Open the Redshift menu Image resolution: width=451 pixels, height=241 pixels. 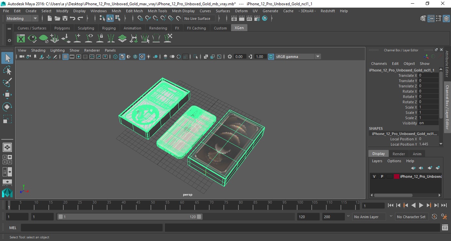pos(328,11)
